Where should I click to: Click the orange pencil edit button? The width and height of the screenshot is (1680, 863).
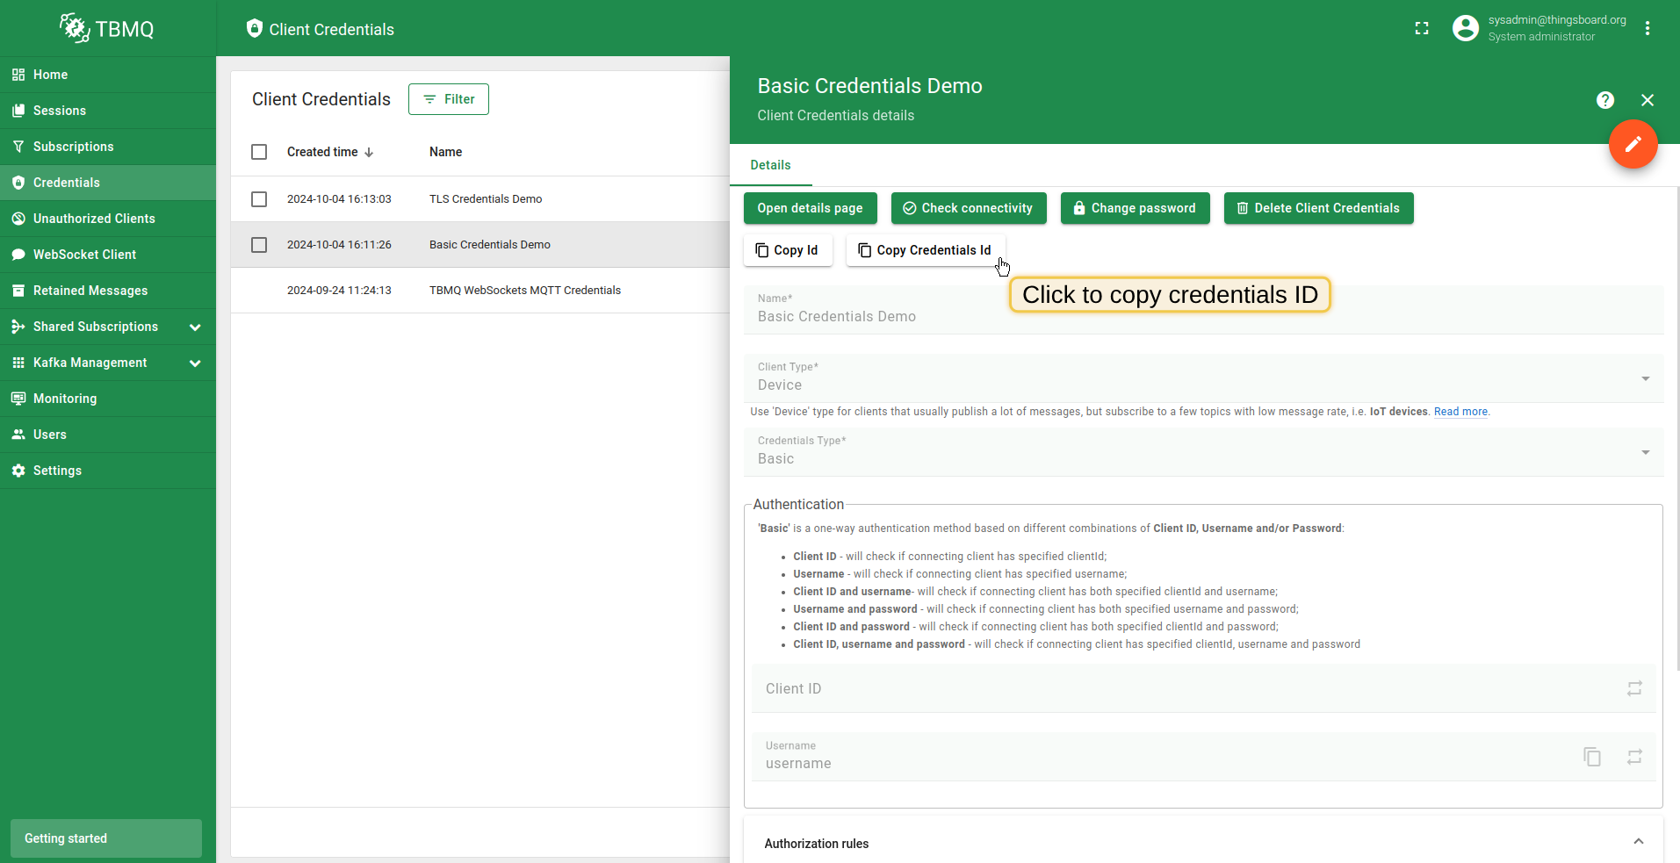[1633, 144]
